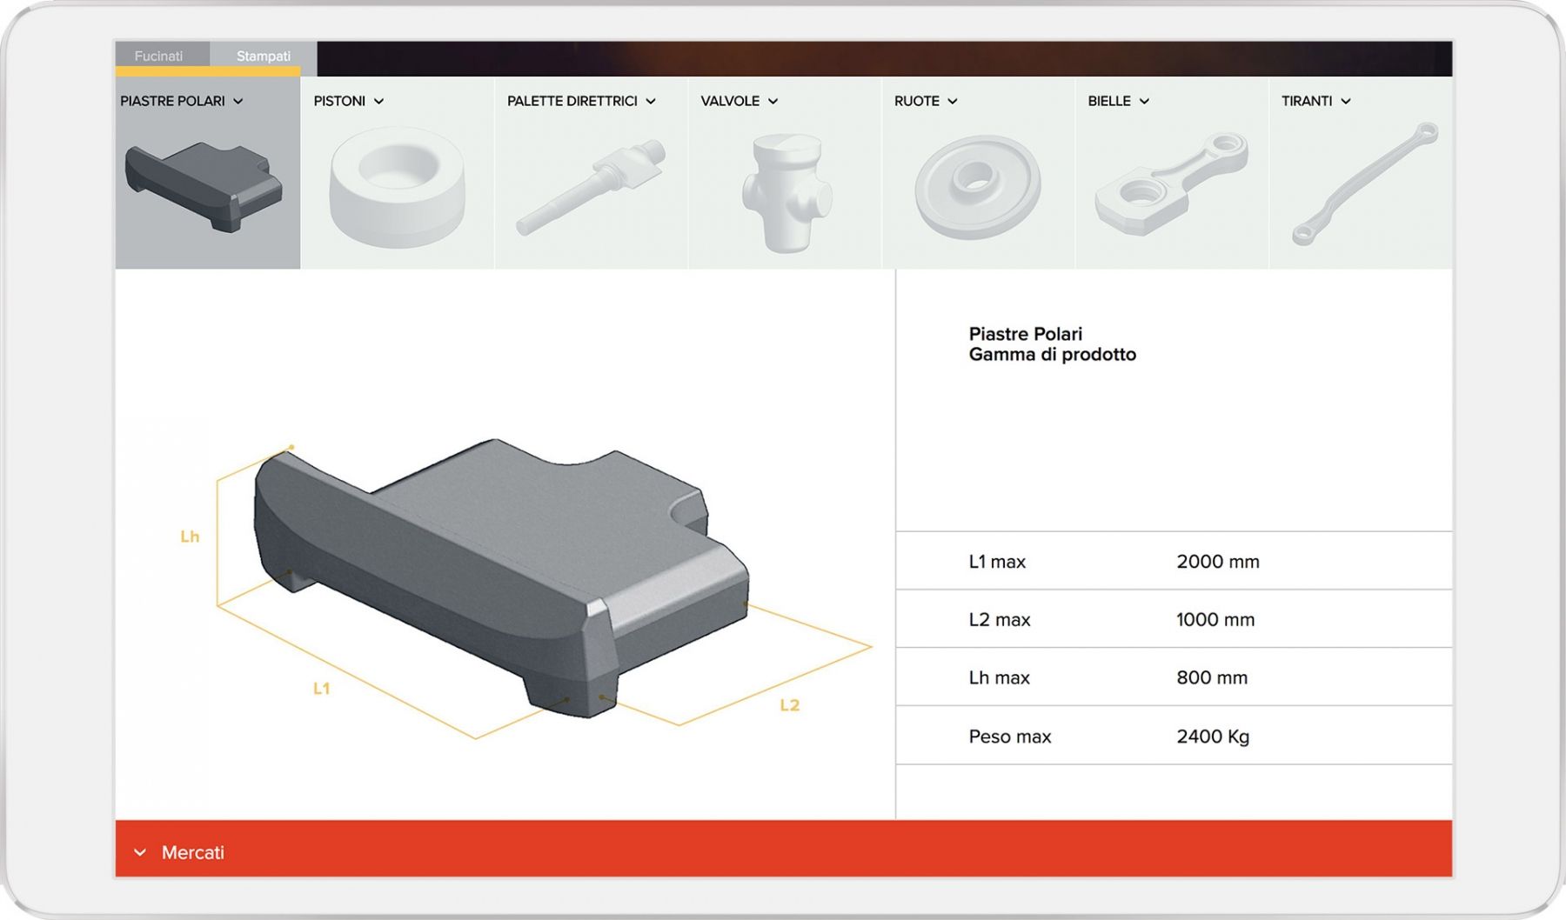Open the Valvole dropdown chevron
The width and height of the screenshot is (1566, 920).
pos(773,102)
